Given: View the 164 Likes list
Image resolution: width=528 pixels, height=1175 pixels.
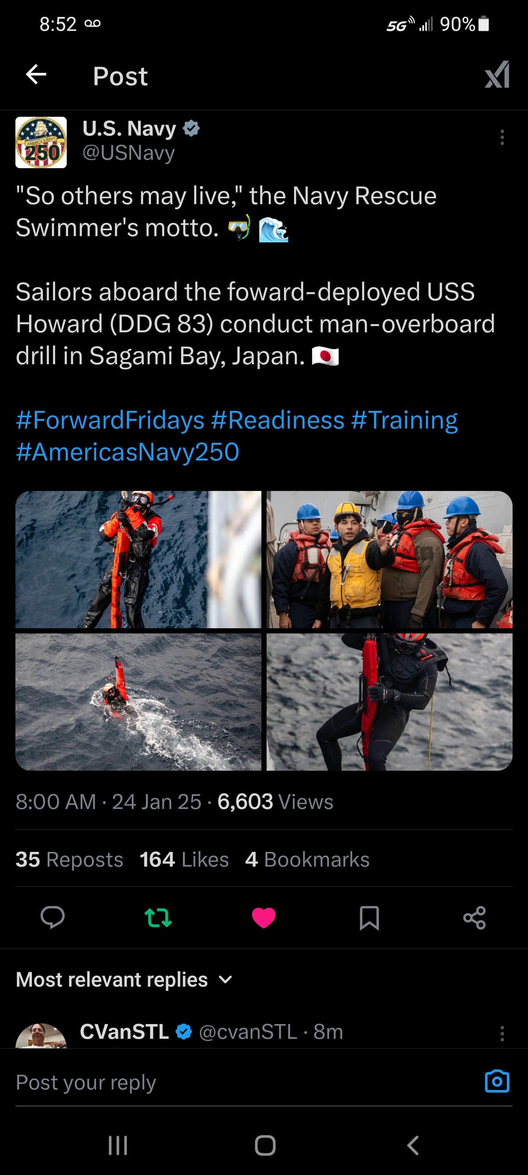Looking at the screenshot, I should point(184,859).
